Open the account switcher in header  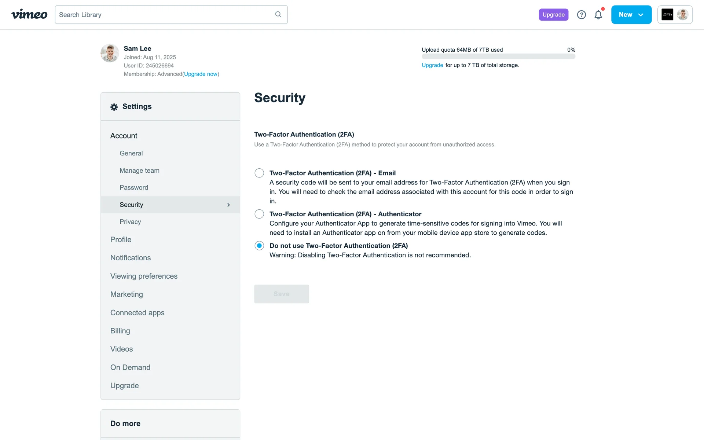pyautogui.click(x=675, y=15)
